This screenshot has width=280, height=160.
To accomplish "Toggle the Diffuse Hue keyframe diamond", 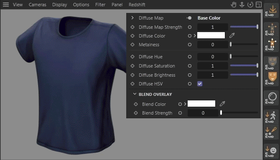I will (132, 57).
